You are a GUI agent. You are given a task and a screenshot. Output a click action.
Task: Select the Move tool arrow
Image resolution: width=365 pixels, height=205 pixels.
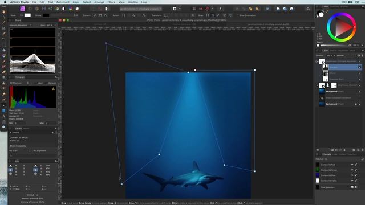(4, 17)
